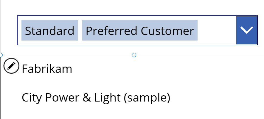Choose the Fabrikam account row
This screenshot has height=119, width=264.
132,69
